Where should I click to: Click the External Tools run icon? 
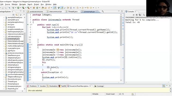[28, 8]
